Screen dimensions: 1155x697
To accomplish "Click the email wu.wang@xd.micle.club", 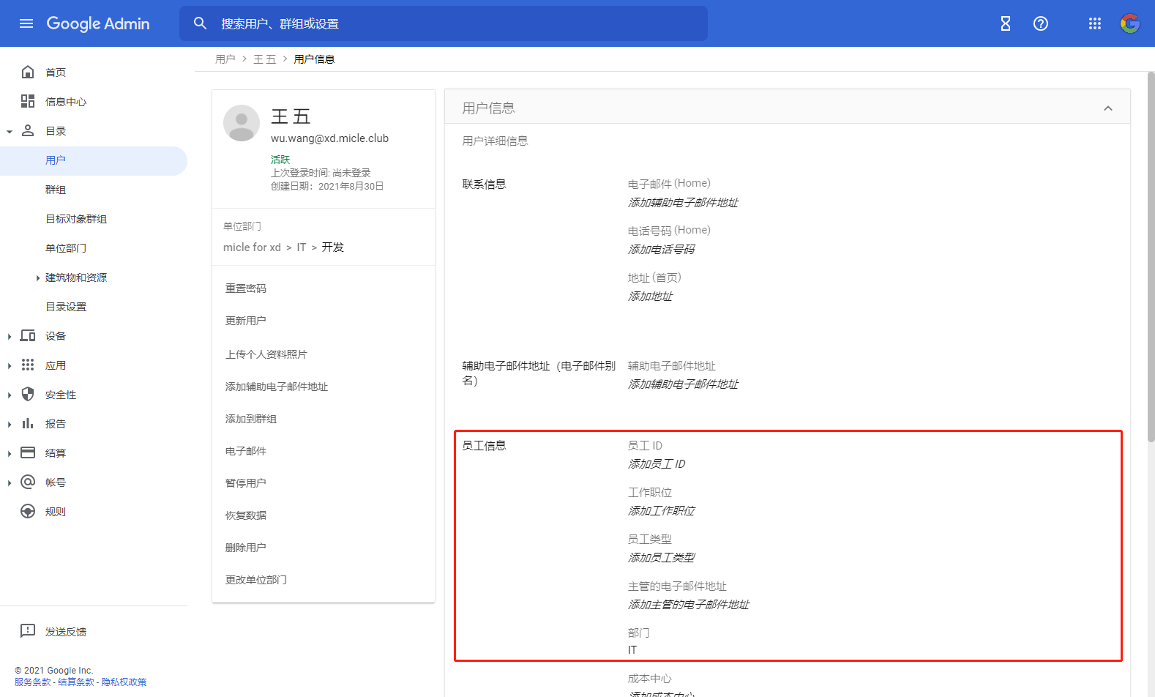I will point(329,138).
